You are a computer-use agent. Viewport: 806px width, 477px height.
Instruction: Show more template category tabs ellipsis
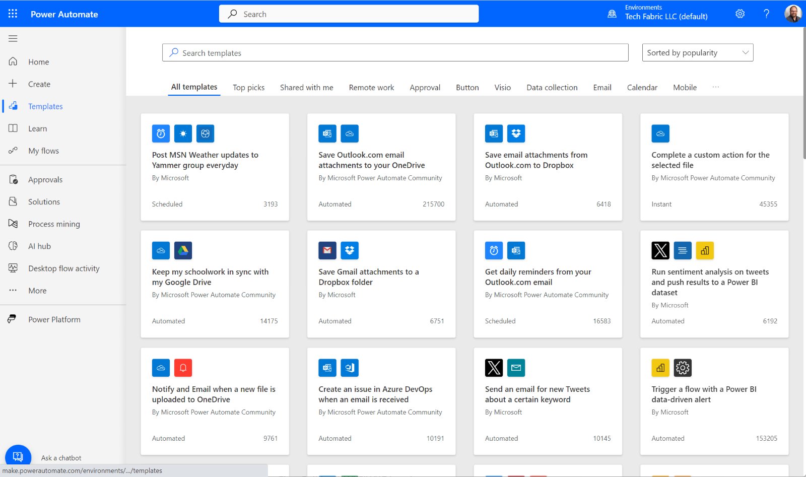click(x=716, y=87)
